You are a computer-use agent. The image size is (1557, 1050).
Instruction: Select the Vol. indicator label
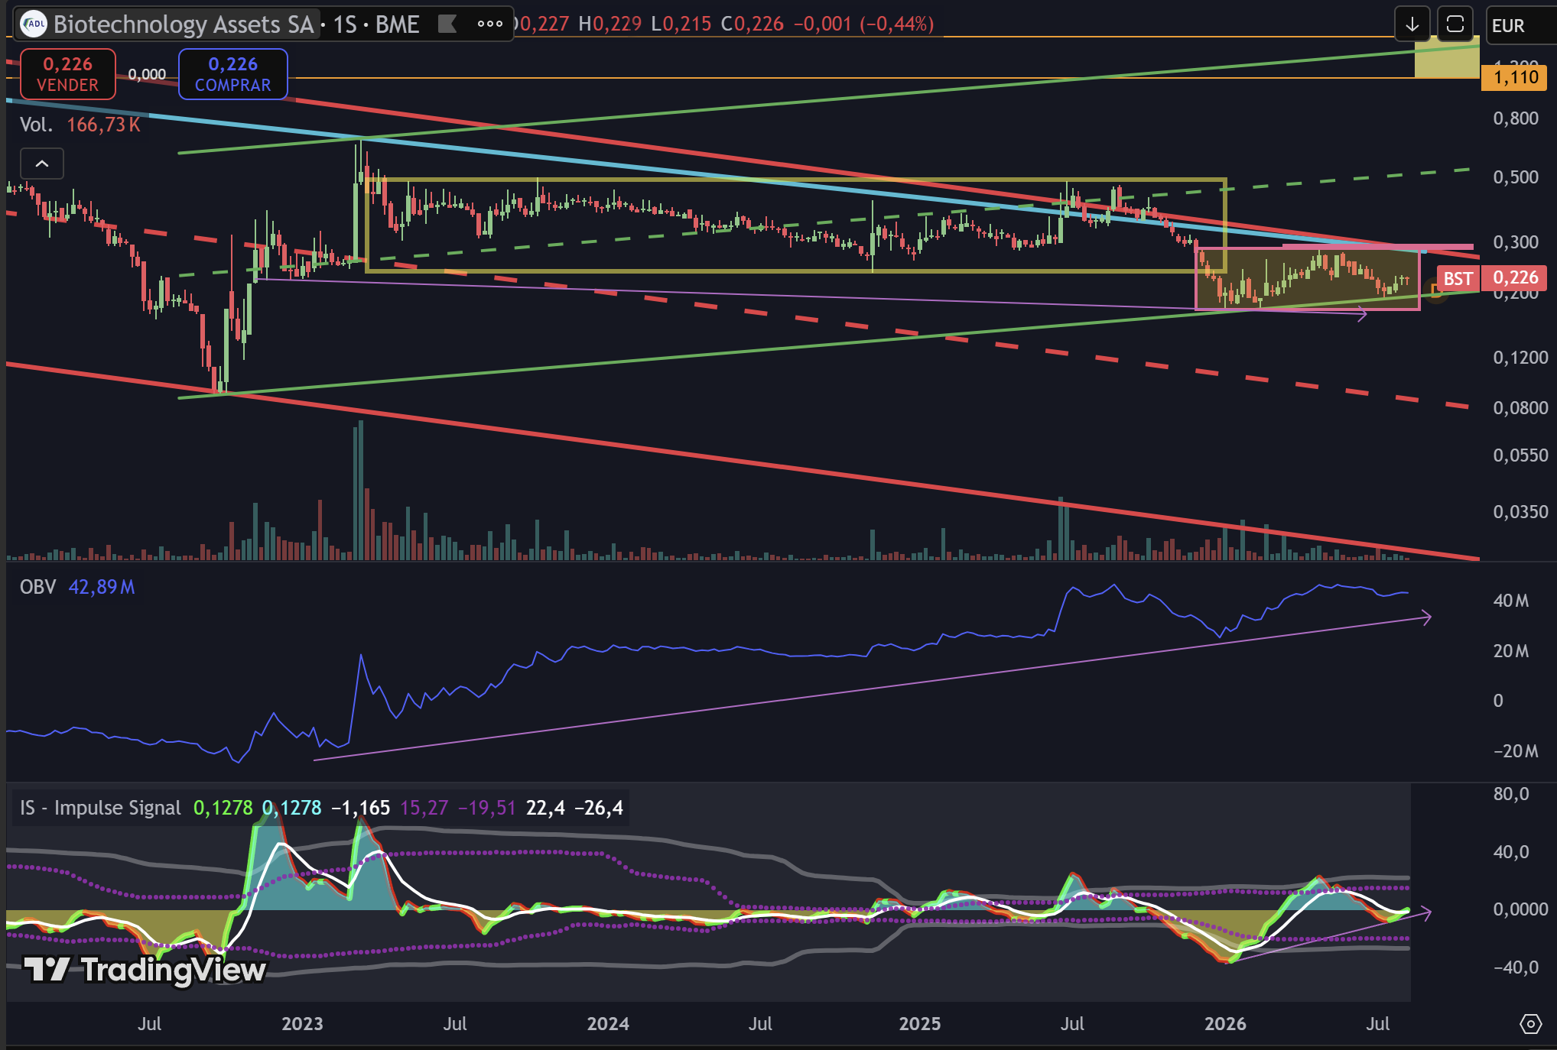tap(36, 125)
